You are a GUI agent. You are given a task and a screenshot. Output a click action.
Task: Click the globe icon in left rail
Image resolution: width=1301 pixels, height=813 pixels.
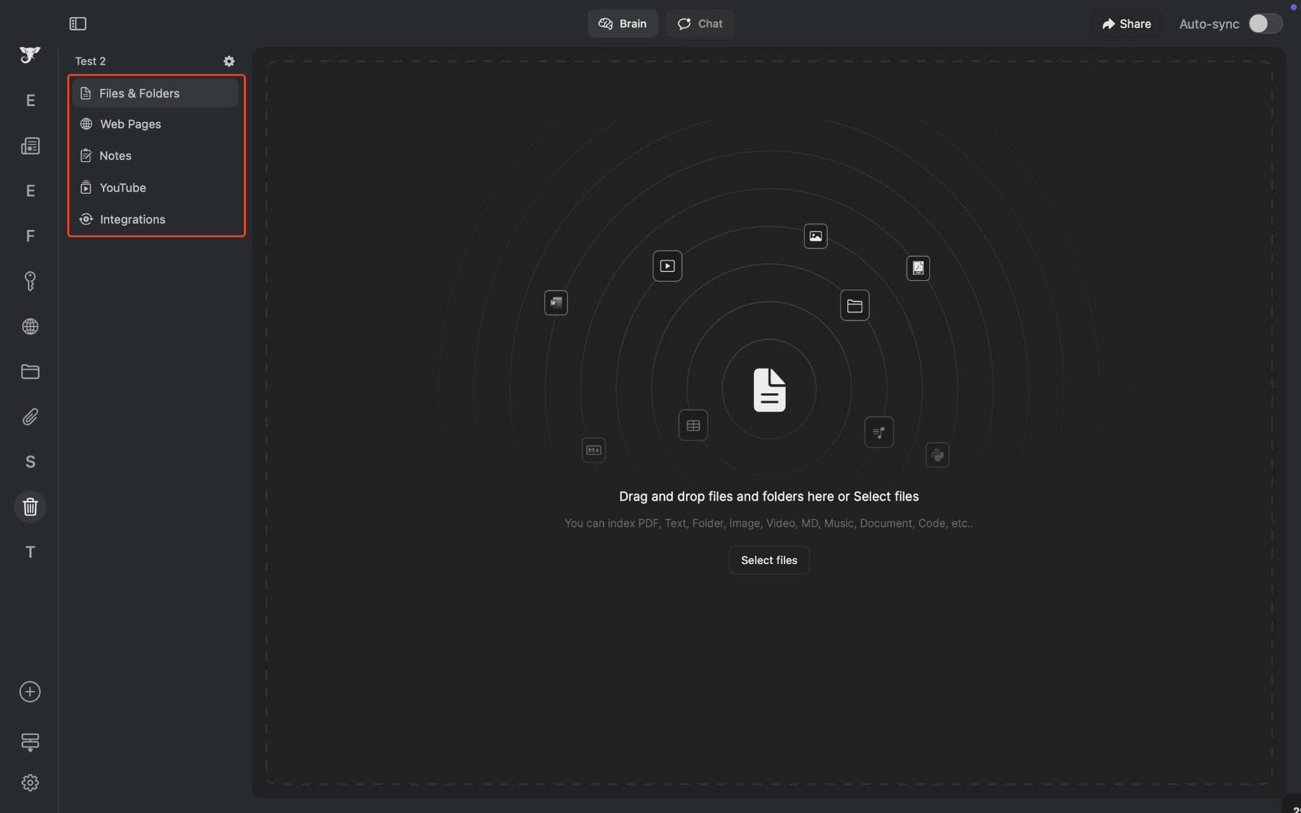[30, 326]
